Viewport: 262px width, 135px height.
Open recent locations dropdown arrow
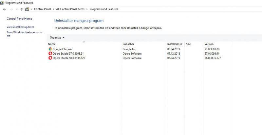click(x=17, y=9)
